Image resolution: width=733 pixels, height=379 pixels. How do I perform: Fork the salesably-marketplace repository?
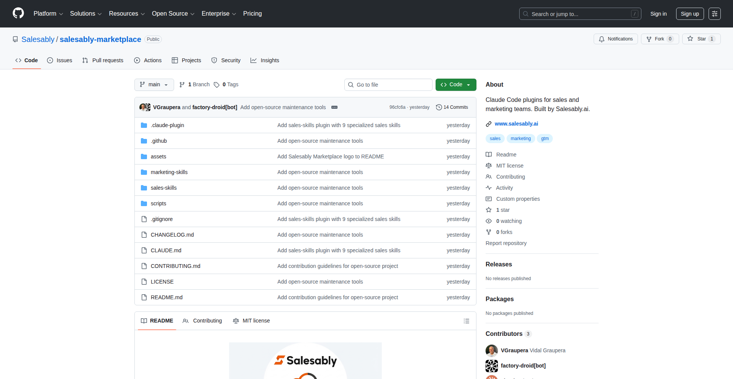(660, 39)
